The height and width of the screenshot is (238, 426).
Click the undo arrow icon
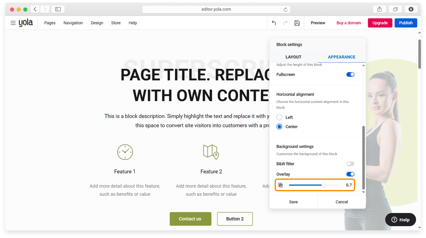[274, 23]
